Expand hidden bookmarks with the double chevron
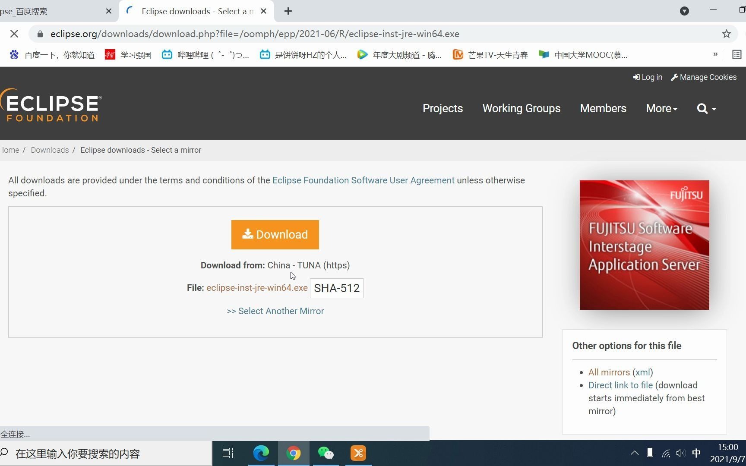 pos(715,54)
